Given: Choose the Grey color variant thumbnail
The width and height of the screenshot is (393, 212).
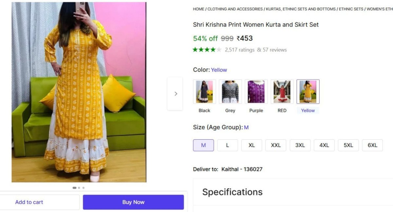Looking at the screenshot, I should 230,92.
